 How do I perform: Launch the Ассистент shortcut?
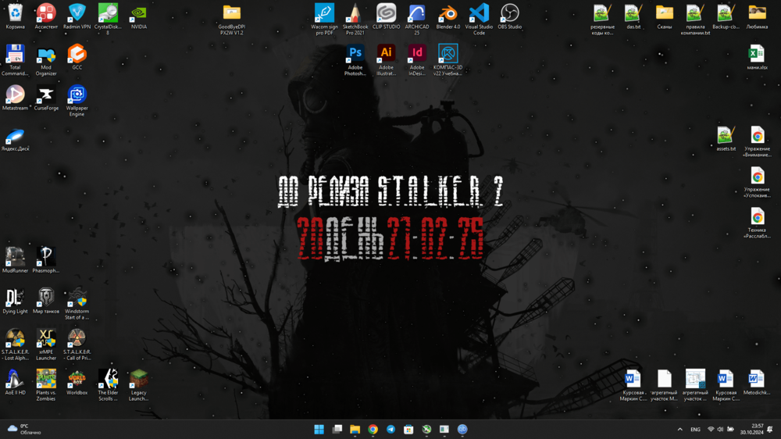46,16
